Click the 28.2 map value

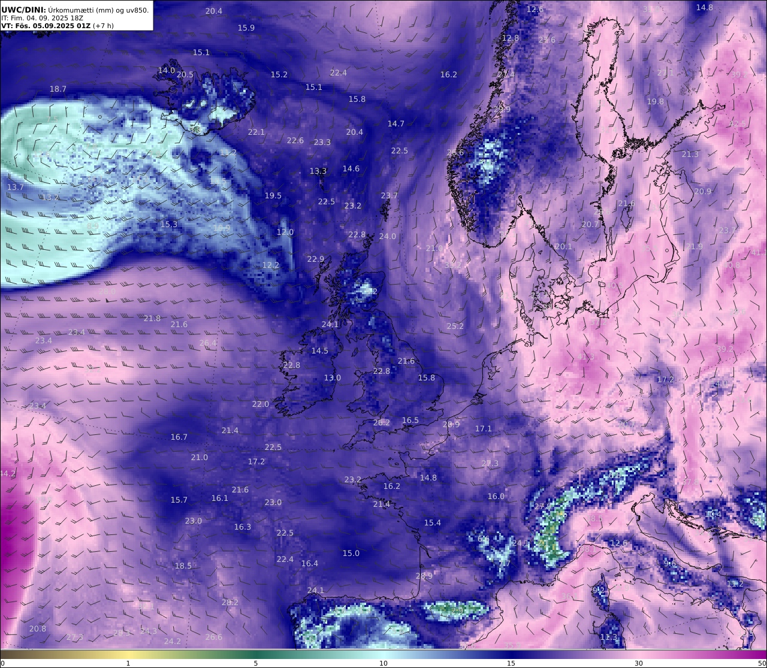[x=230, y=603]
